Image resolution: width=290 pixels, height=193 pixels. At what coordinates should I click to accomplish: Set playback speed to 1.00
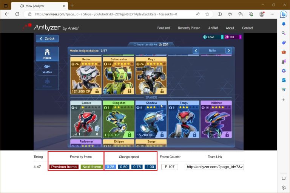(150, 167)
